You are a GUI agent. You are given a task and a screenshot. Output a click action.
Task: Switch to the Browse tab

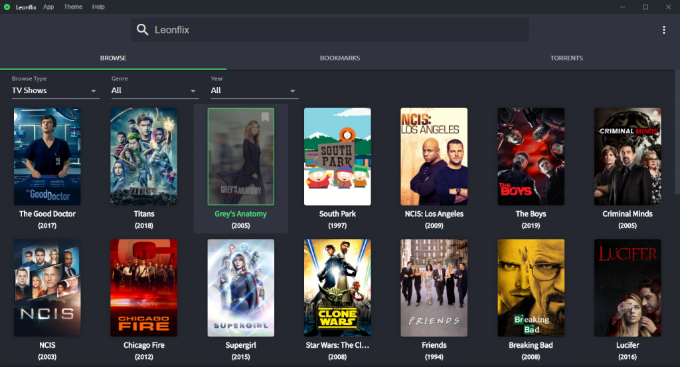[113, 58]
